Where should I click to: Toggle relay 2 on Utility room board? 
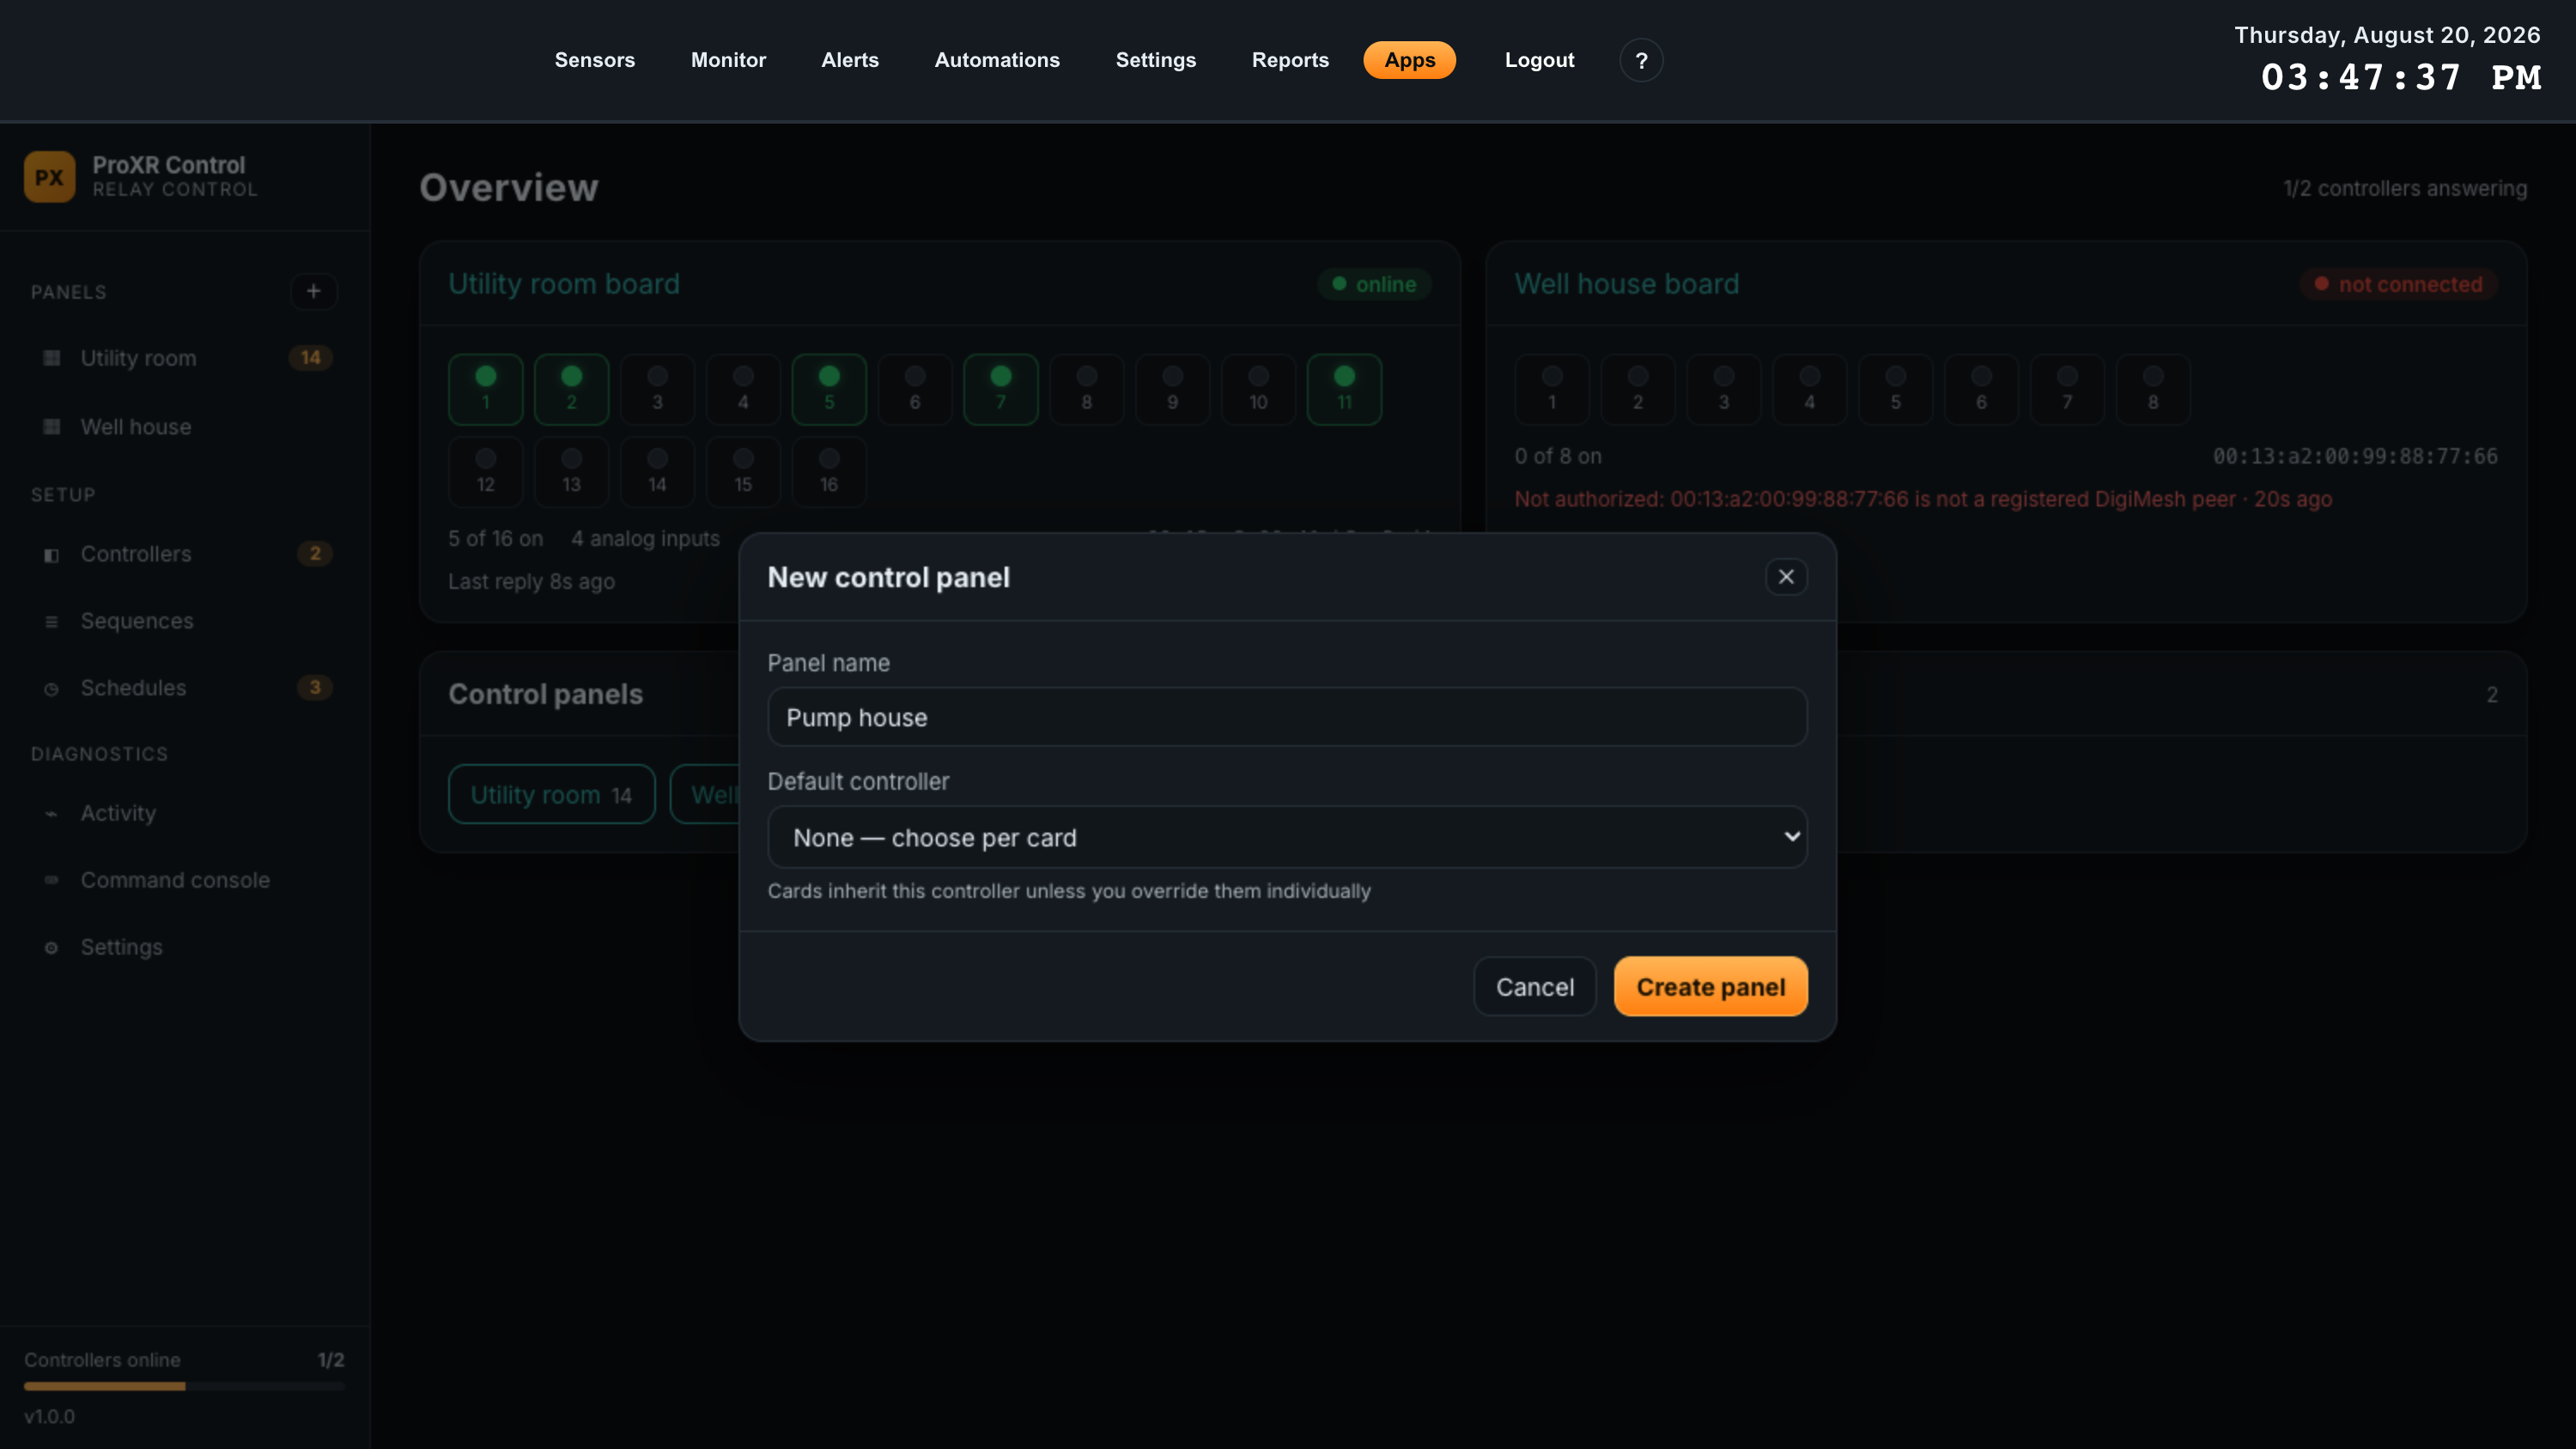(x=572, y=389)
